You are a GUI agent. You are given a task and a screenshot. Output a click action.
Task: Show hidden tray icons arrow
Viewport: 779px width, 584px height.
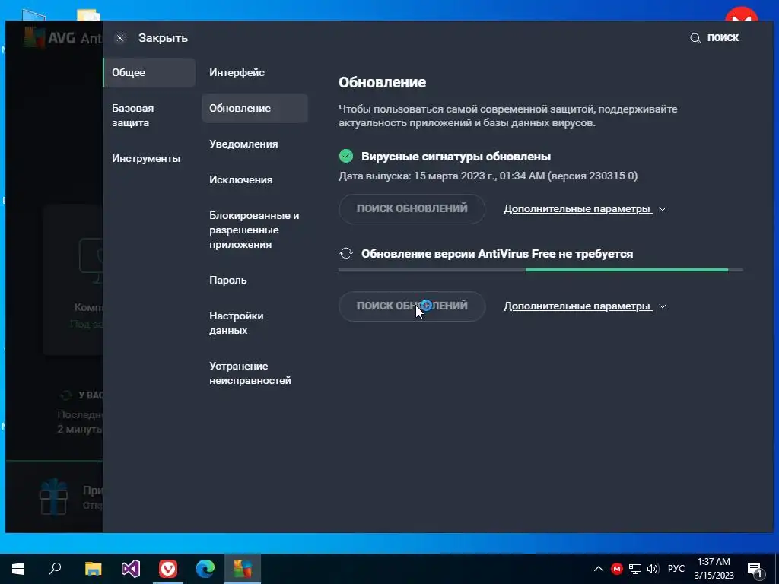pyautogui.click(x=599, y=569)
